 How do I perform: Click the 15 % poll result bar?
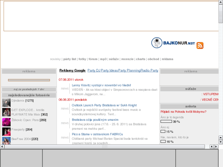click(163, 131)
